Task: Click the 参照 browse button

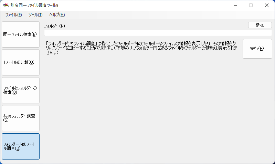Action: click(260, 25)
